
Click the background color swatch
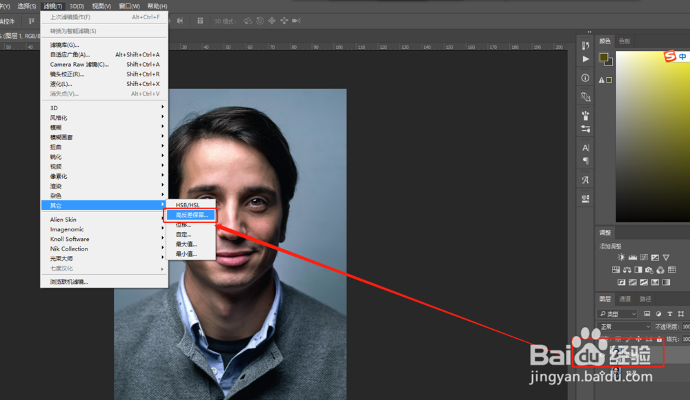click(x=611, y=63)
